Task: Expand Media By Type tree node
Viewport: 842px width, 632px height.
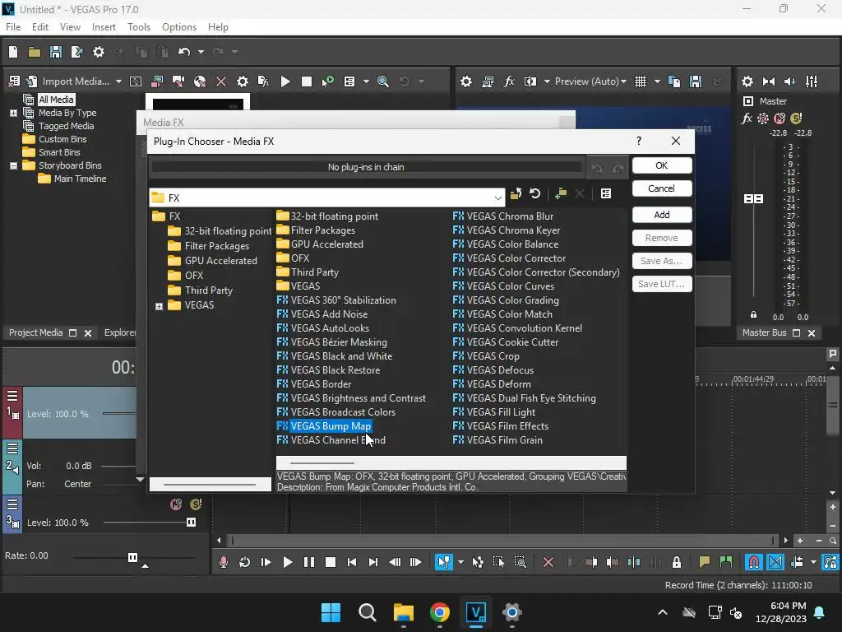Action: pyautogui.click(x=13, y=113)
